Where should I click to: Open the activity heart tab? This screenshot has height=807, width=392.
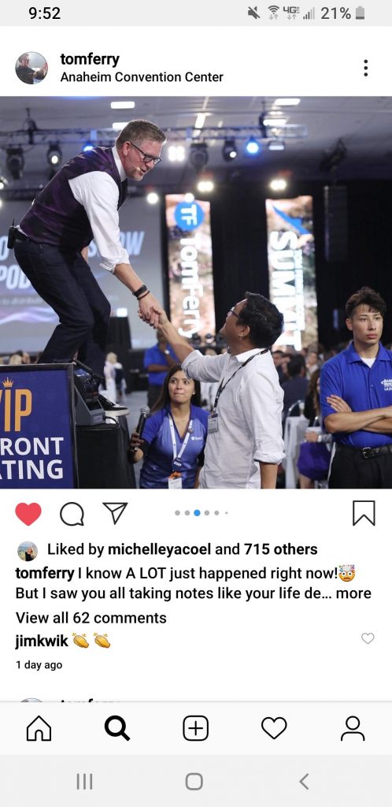pyautogui.click(x=274, y=728)
